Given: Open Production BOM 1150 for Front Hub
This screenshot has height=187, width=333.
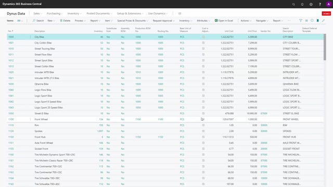Looking at the screenshot, I should click(138, 137).
